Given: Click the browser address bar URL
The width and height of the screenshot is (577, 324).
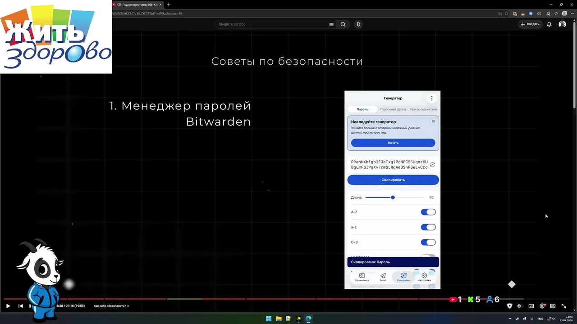Looking at the screenshot, I should (x=147, y=13).
